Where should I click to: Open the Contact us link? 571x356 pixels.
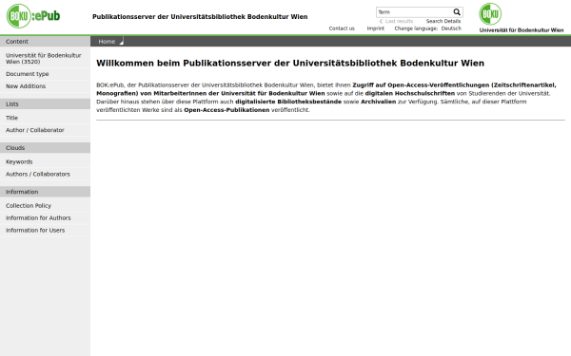tap(342, 28)
